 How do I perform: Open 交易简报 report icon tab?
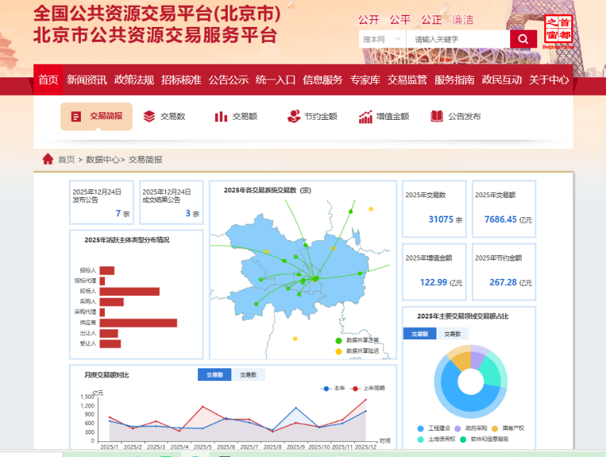[x=77, y=116]
